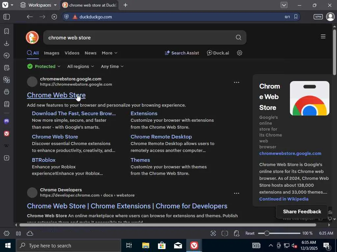The width and height of the screenshot is (337, 252).
Task: Go forward with the forward arrow
Action: pyautogui.click(x=42, y=17)
